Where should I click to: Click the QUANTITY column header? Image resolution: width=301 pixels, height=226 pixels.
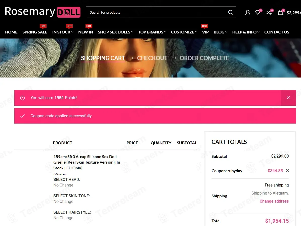161,143
